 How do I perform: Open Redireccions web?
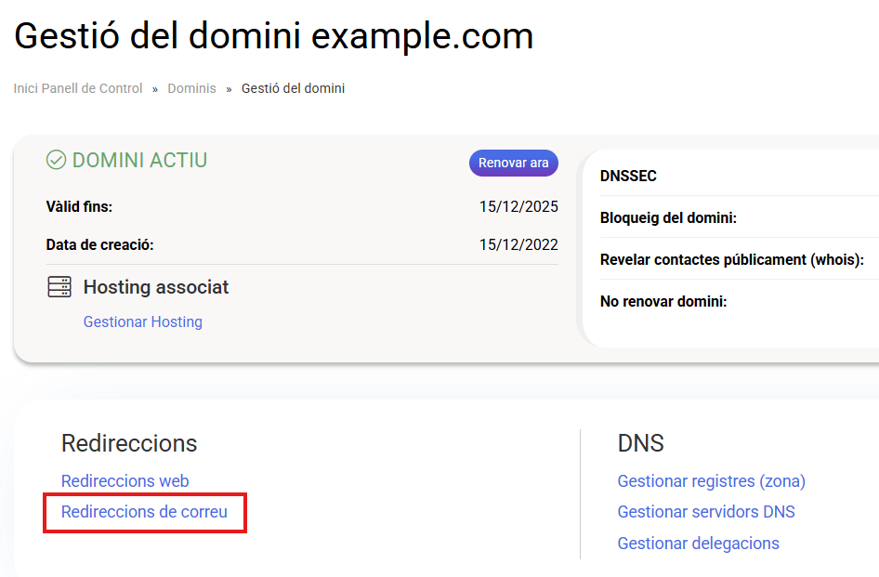[125, 481]
